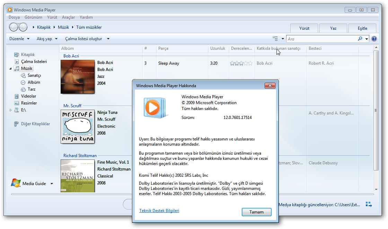Open the Düzenle dropdown menu
The image size is (388, 229).
click(19, 39)
